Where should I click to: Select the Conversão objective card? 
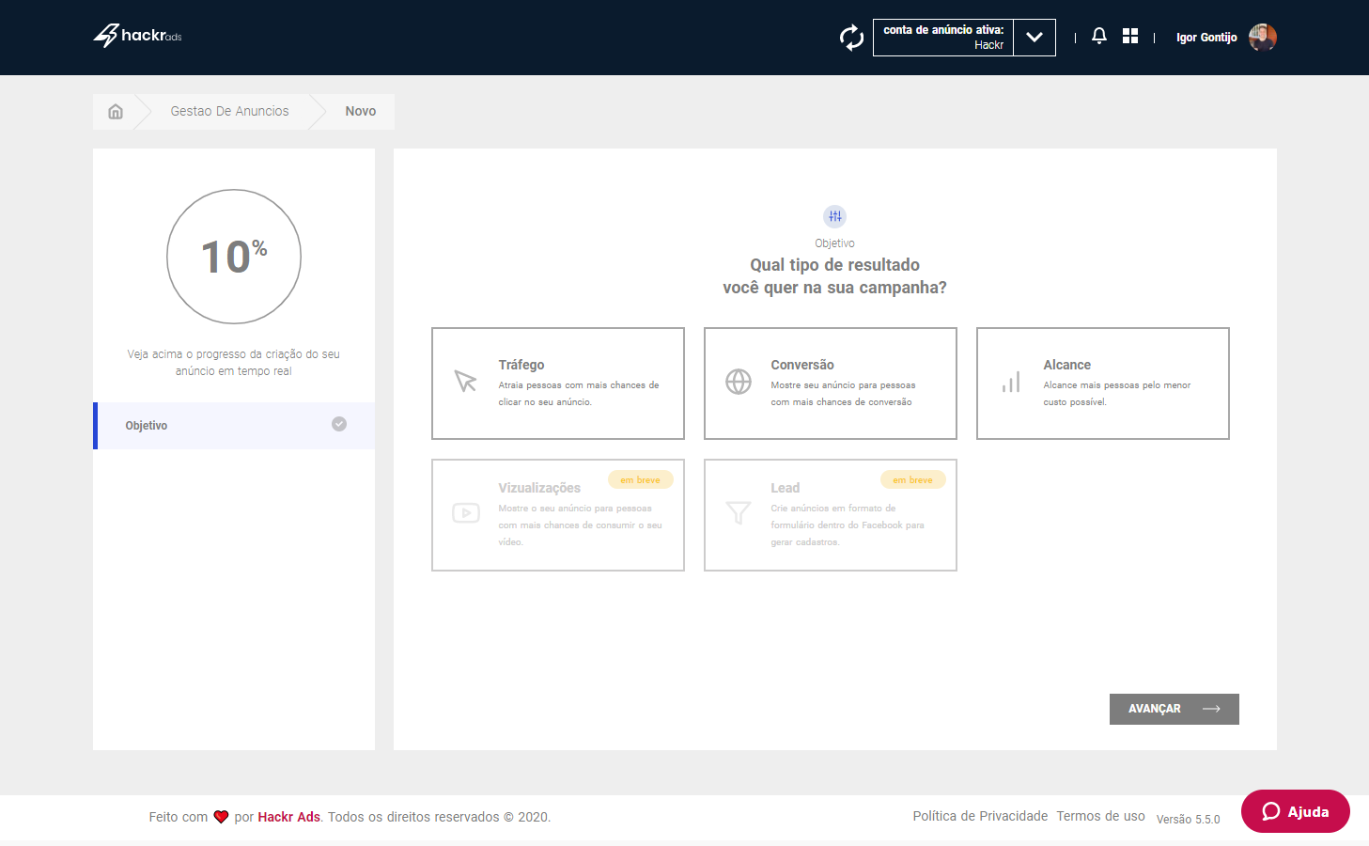coord(830,384)
